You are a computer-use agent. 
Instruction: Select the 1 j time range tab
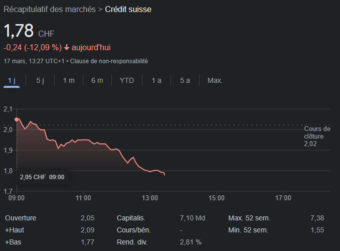point(12,80)
